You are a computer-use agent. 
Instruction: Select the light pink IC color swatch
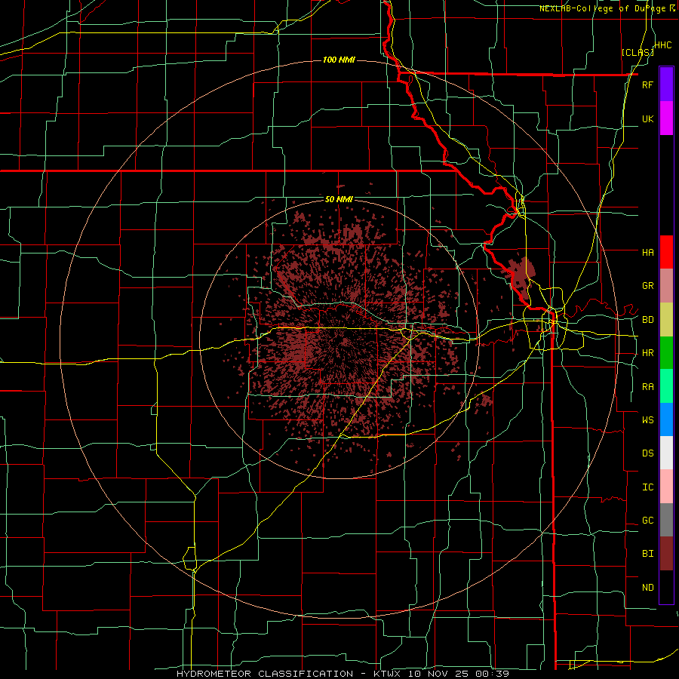(x=666, y=487)
